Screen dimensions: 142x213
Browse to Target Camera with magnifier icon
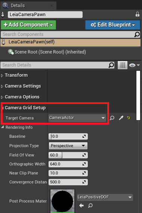(x=112, y=118)
